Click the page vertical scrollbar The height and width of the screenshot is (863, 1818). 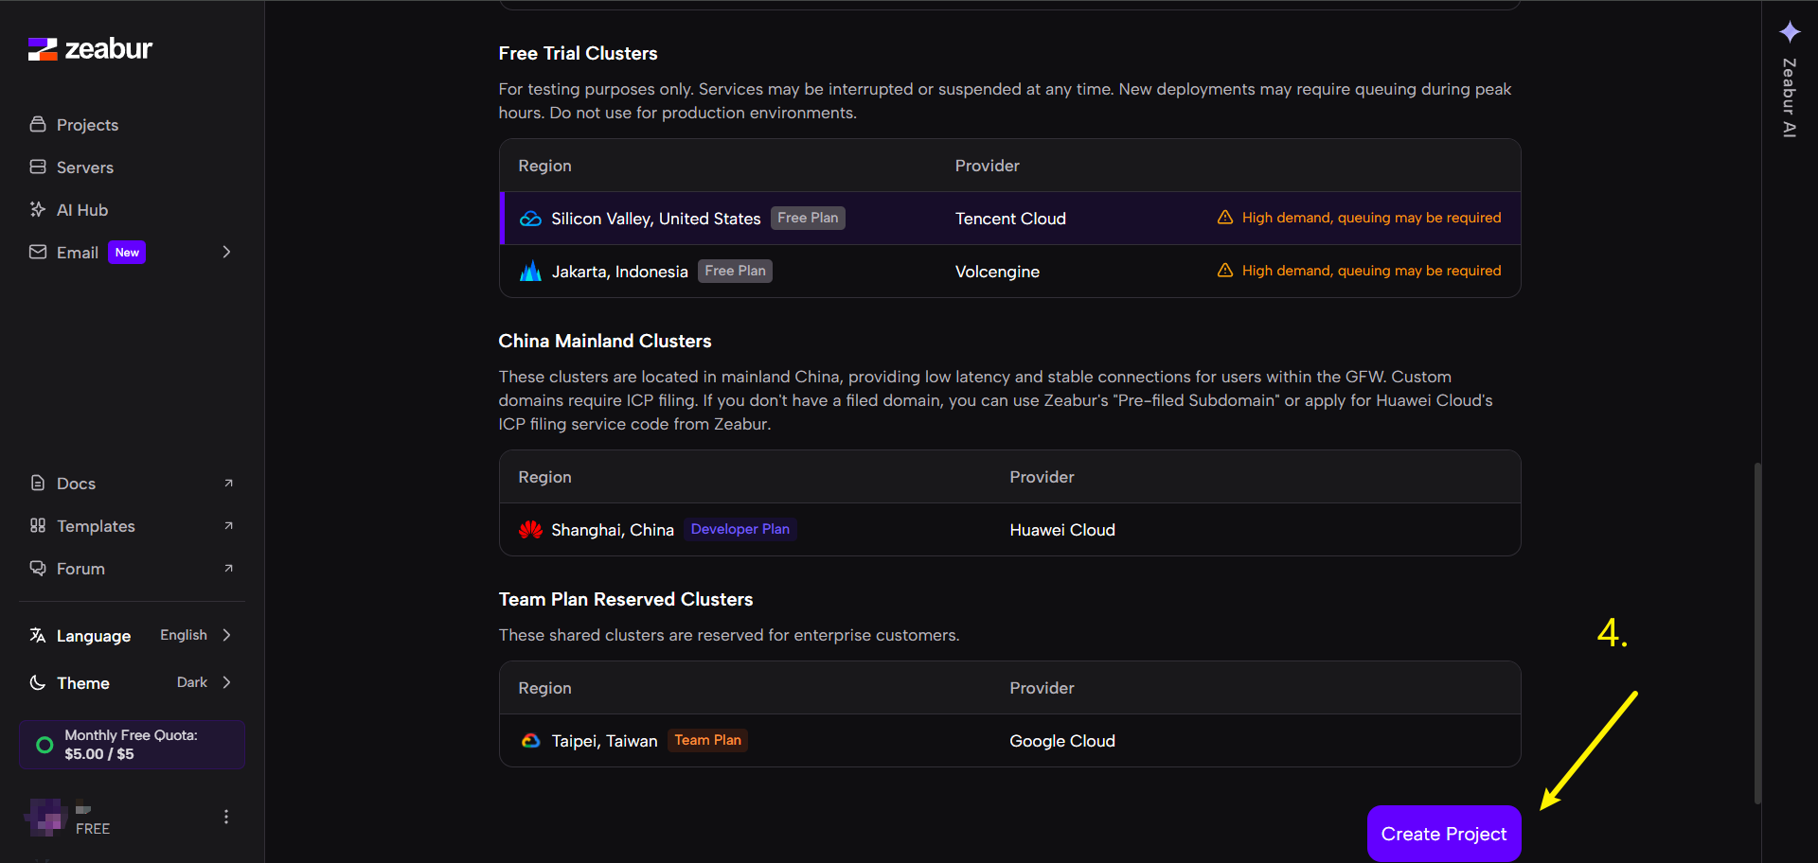(x=1758, y=633)
